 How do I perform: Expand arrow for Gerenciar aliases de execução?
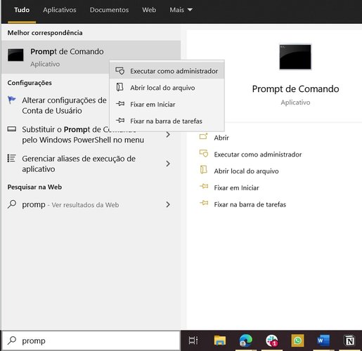(x=168, y=164)
